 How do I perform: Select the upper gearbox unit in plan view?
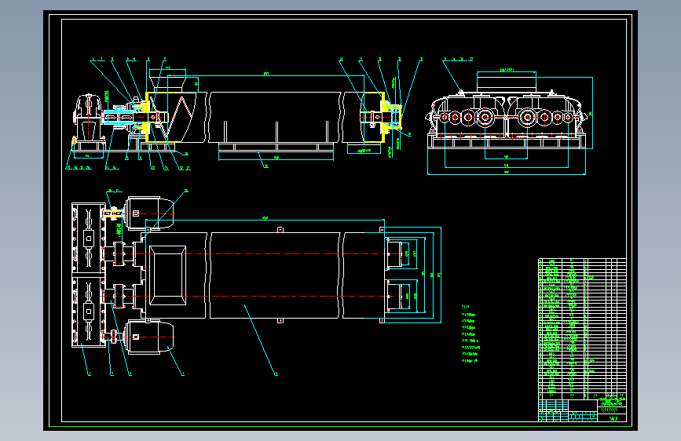point(89,239)
